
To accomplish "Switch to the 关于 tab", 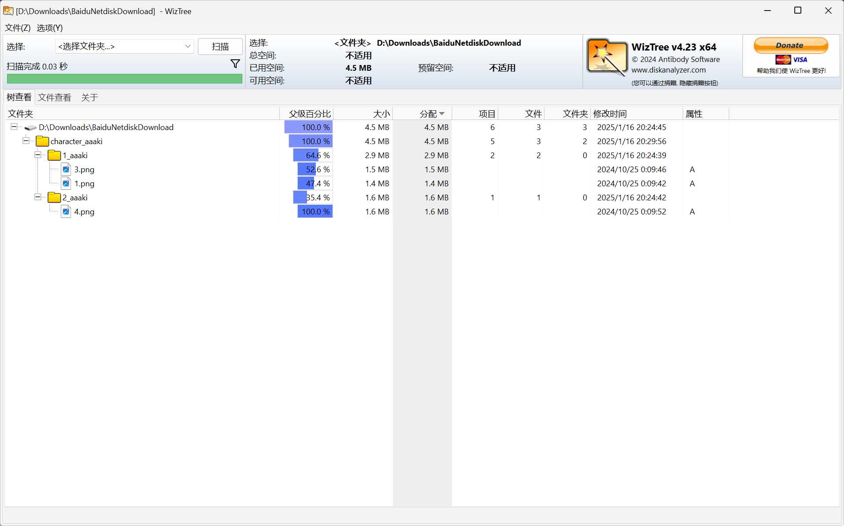I will click(x=89, y=98).
